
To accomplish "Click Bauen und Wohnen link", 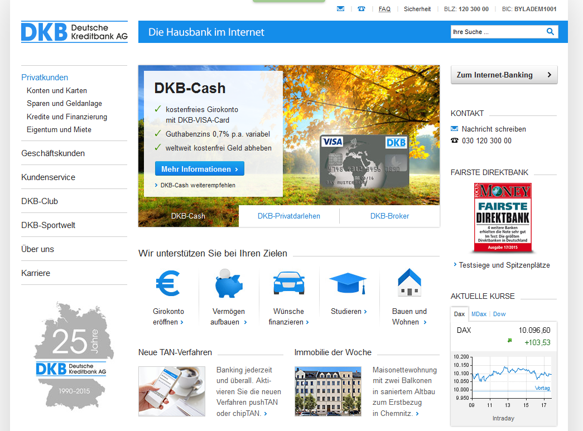I will (409, 317).
